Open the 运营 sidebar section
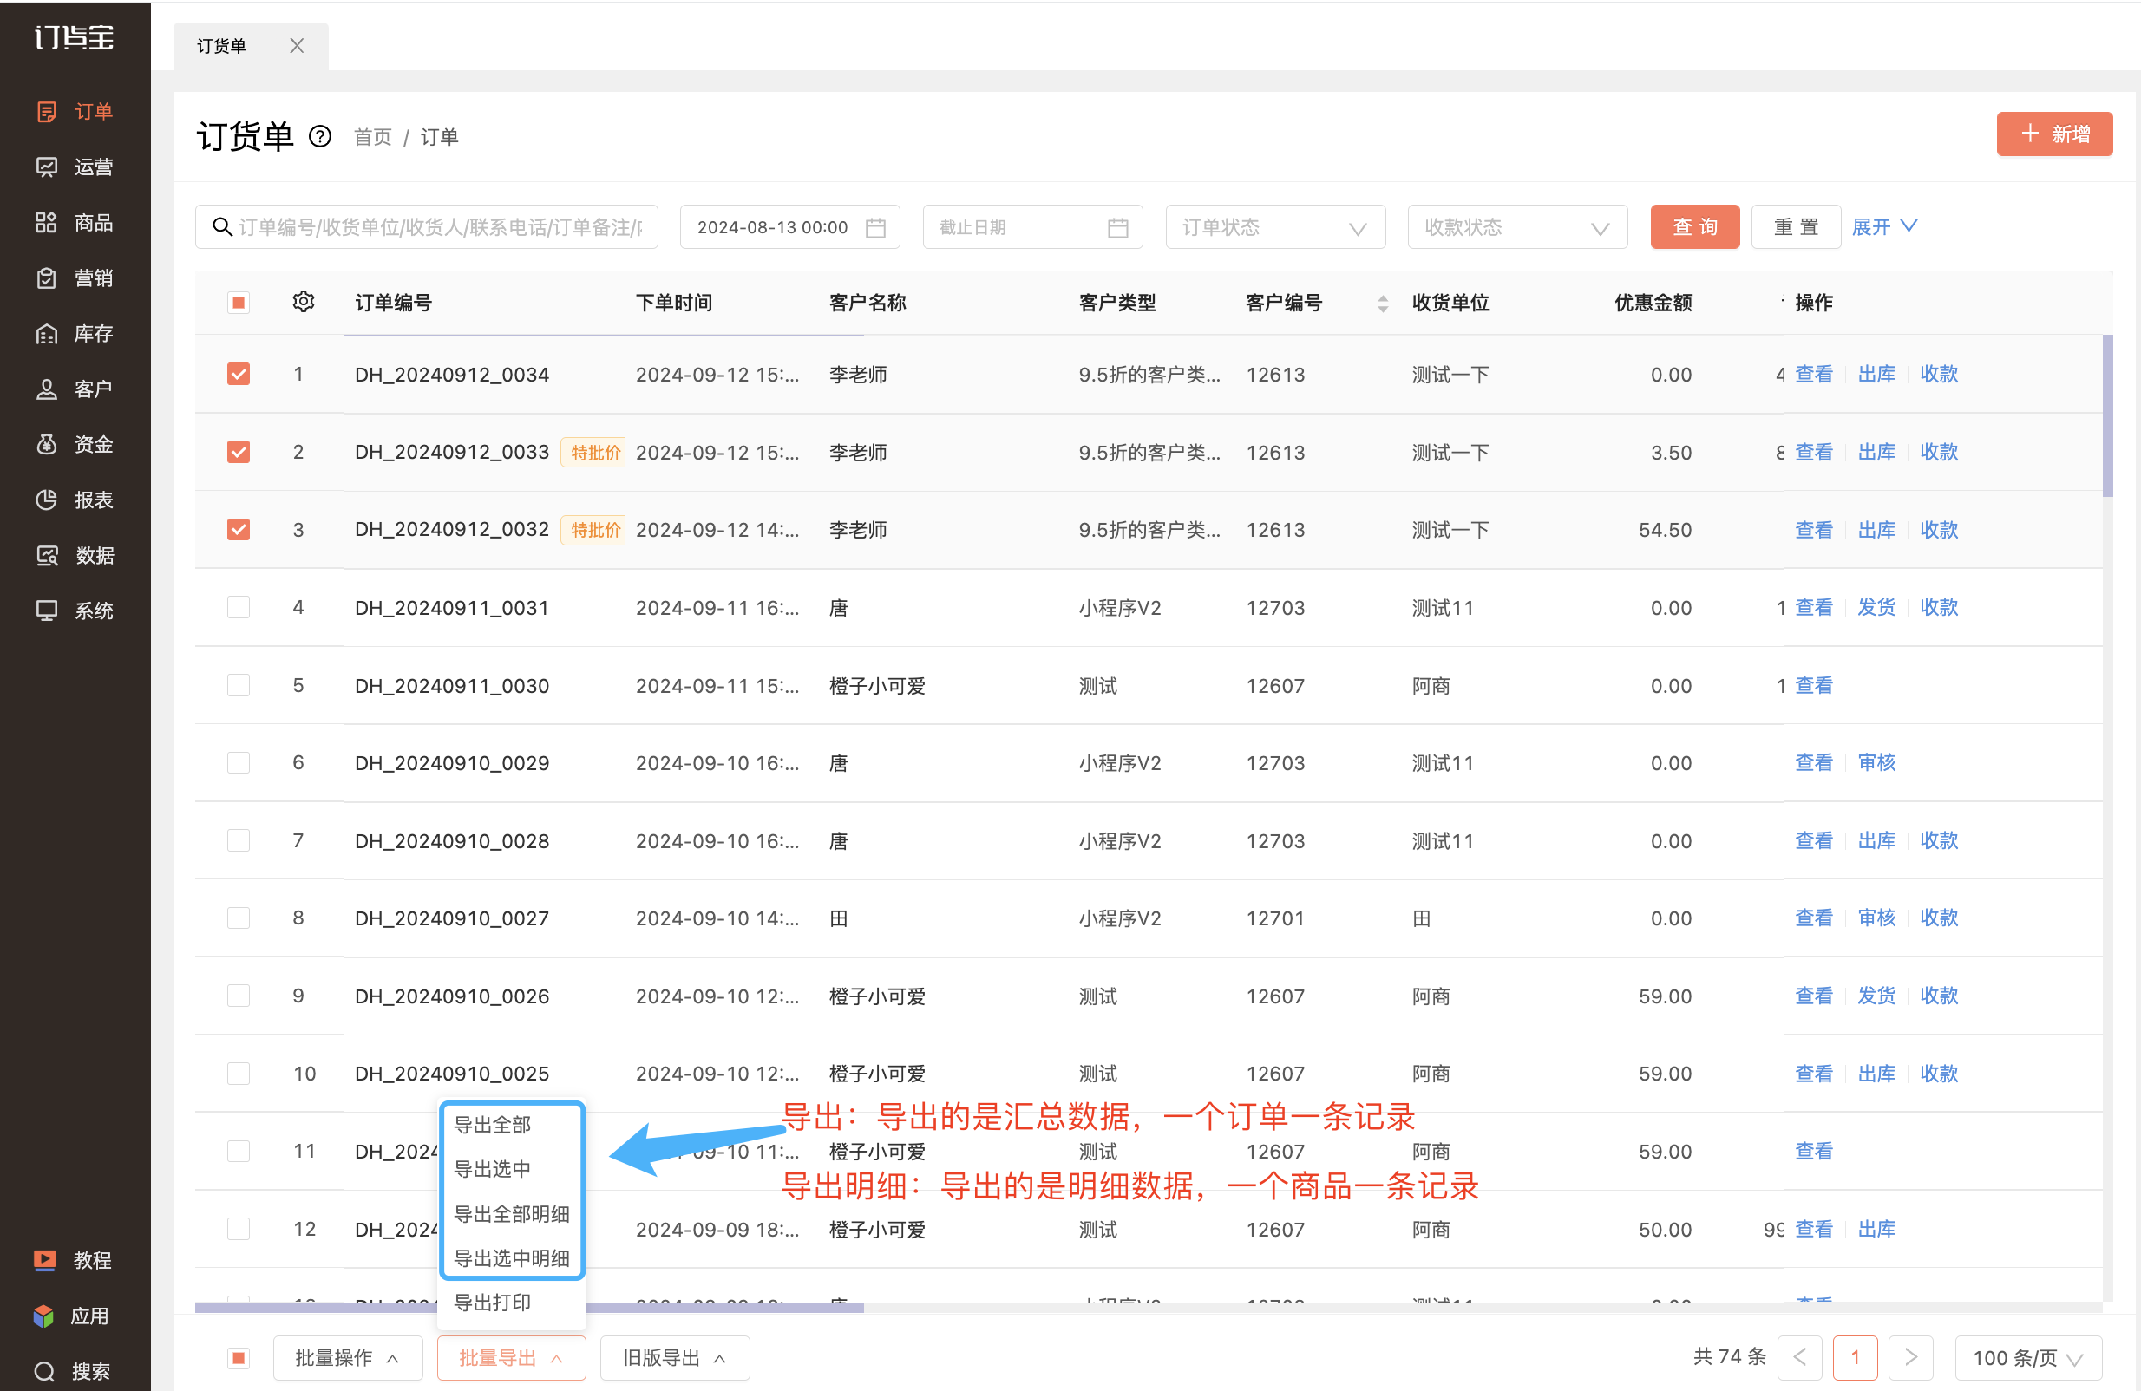2141x1391 pixels. click(x=75, y=167)
